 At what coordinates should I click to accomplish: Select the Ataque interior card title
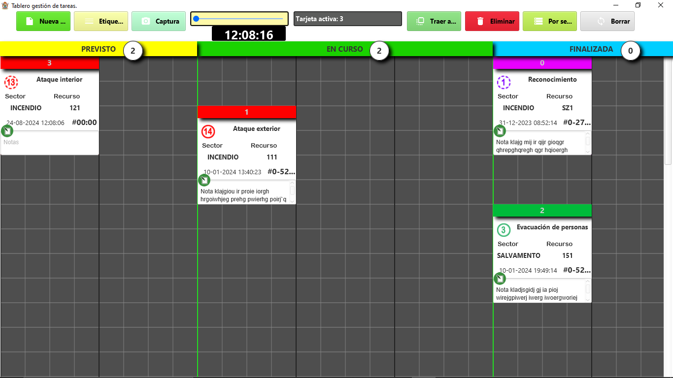pyautogui.click(x=60, y=79)
